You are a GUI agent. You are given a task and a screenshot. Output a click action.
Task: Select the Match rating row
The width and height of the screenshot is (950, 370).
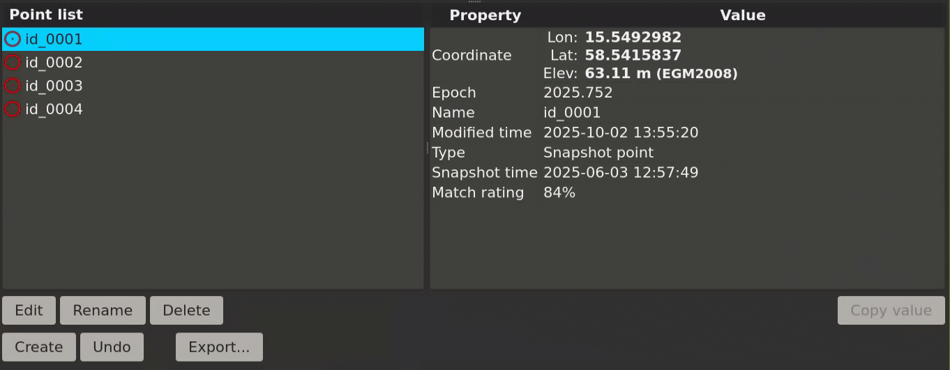coord(478,193)
